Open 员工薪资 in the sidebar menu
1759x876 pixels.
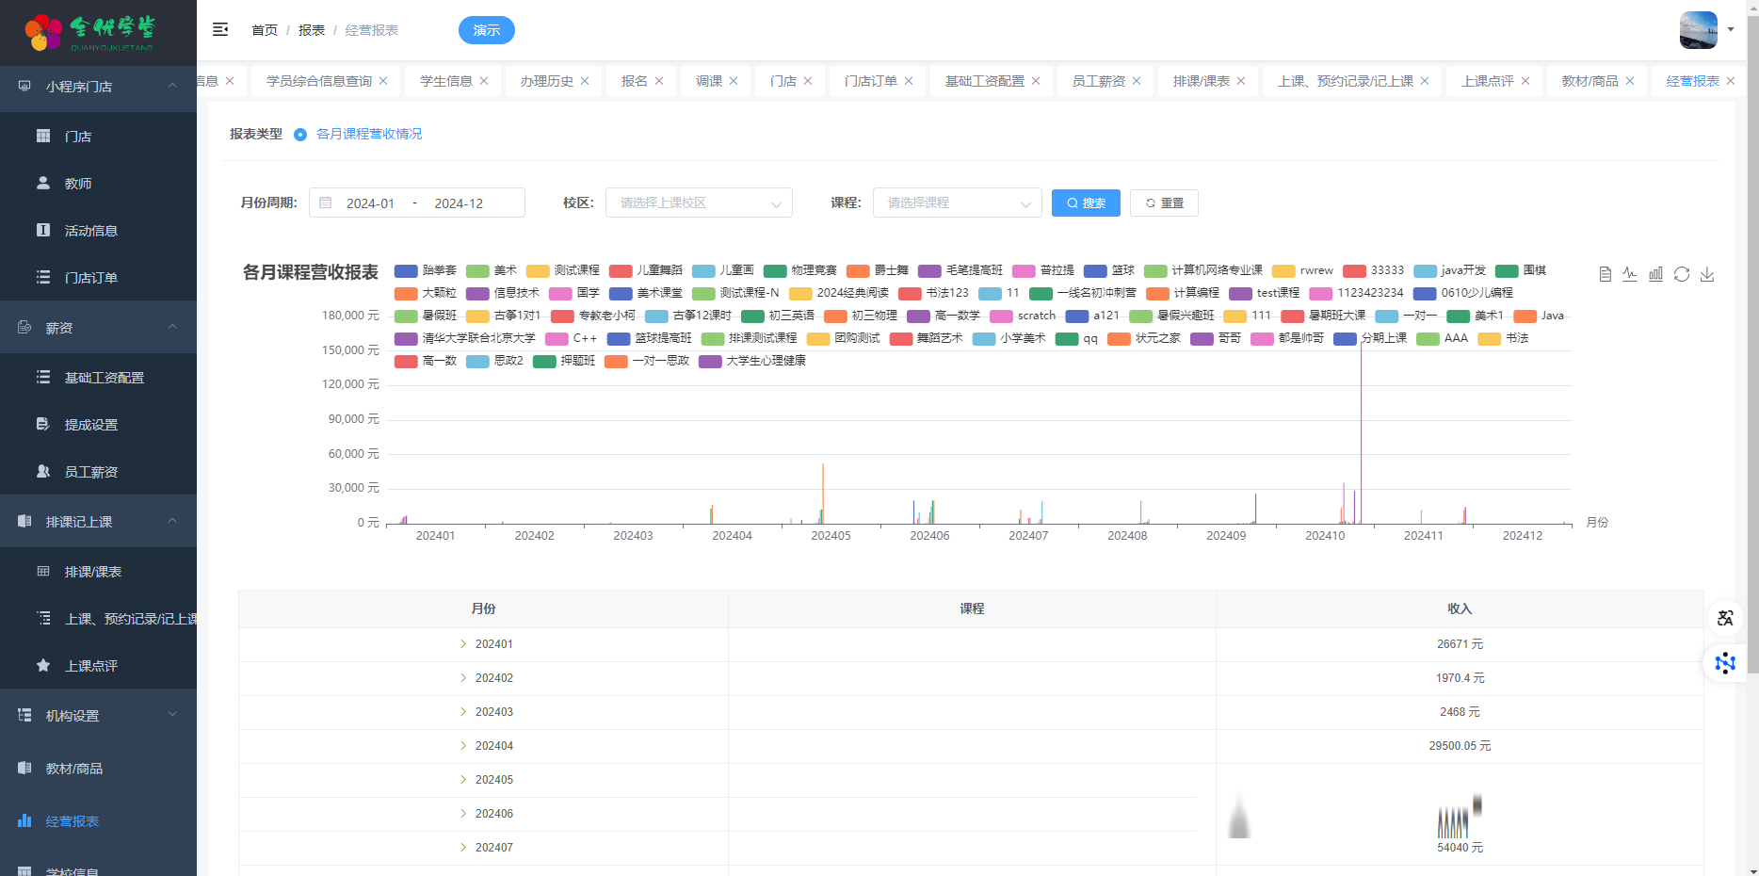(x=98, y=472)
